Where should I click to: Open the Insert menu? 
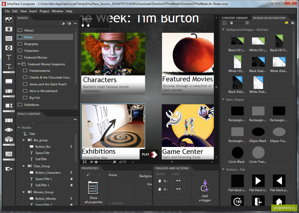click(x=33, y=11)
